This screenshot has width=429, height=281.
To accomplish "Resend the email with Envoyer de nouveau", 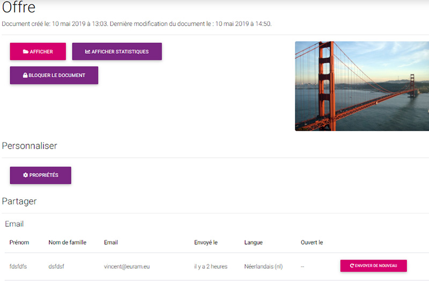I will 373,266.
